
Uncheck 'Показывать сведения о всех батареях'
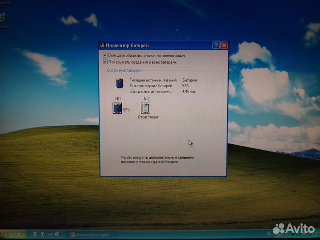[x=105, y=62]
